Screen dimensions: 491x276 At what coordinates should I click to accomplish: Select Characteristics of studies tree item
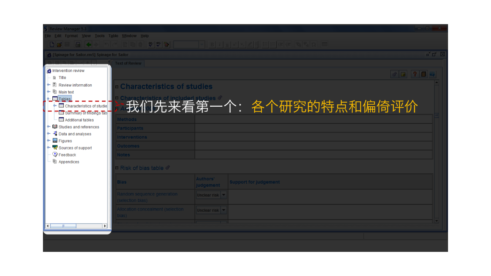[86, 106]
